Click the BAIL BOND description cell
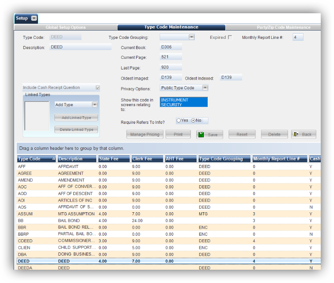This screenshot has width=334, height=283. (x=69, y=221)
